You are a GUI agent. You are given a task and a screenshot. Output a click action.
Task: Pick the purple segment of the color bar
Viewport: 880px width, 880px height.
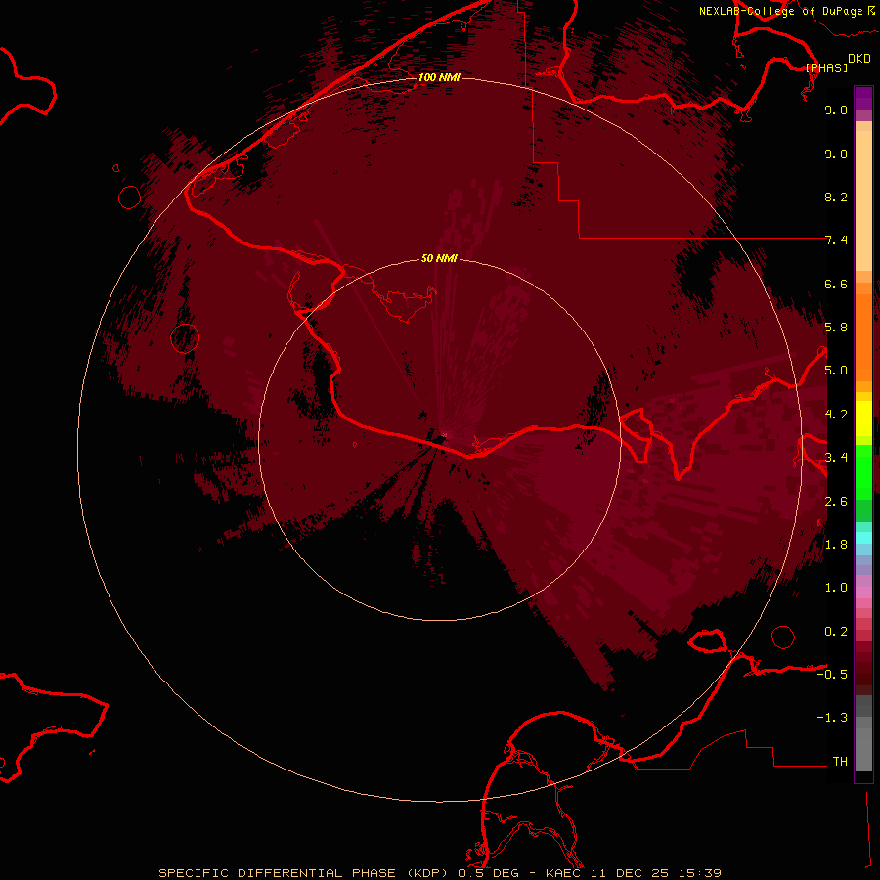863,98
